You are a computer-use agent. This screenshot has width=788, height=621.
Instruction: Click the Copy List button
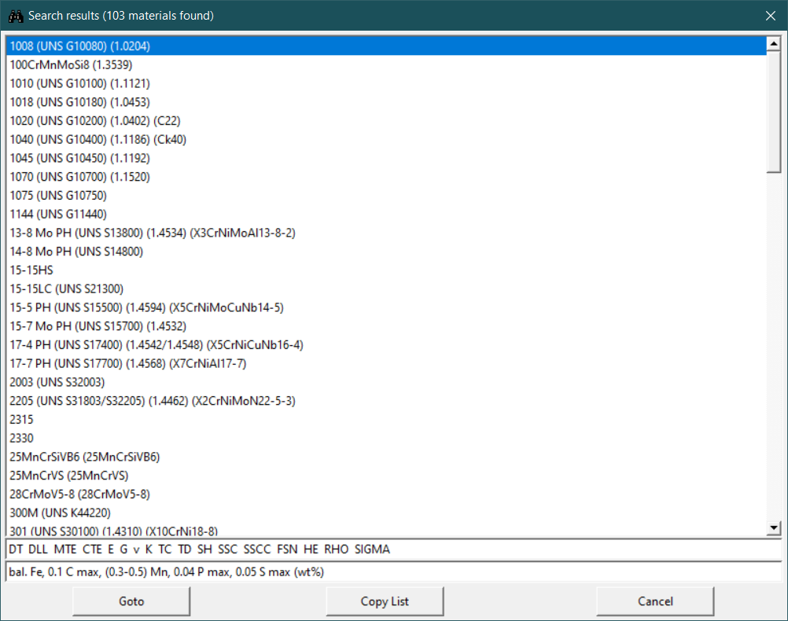tap(385, 601)
